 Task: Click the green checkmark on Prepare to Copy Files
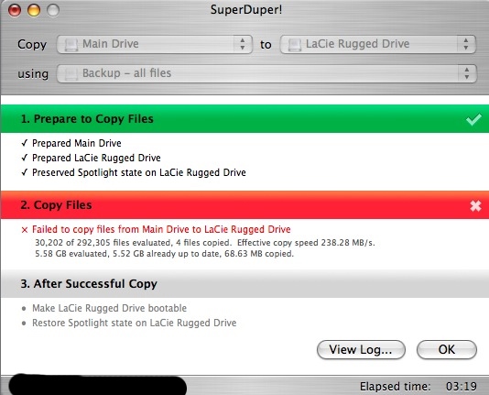(x=473, y=119)
